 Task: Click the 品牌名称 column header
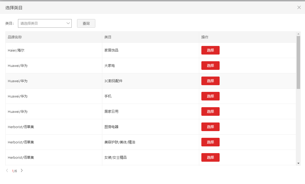click(15, 37)
